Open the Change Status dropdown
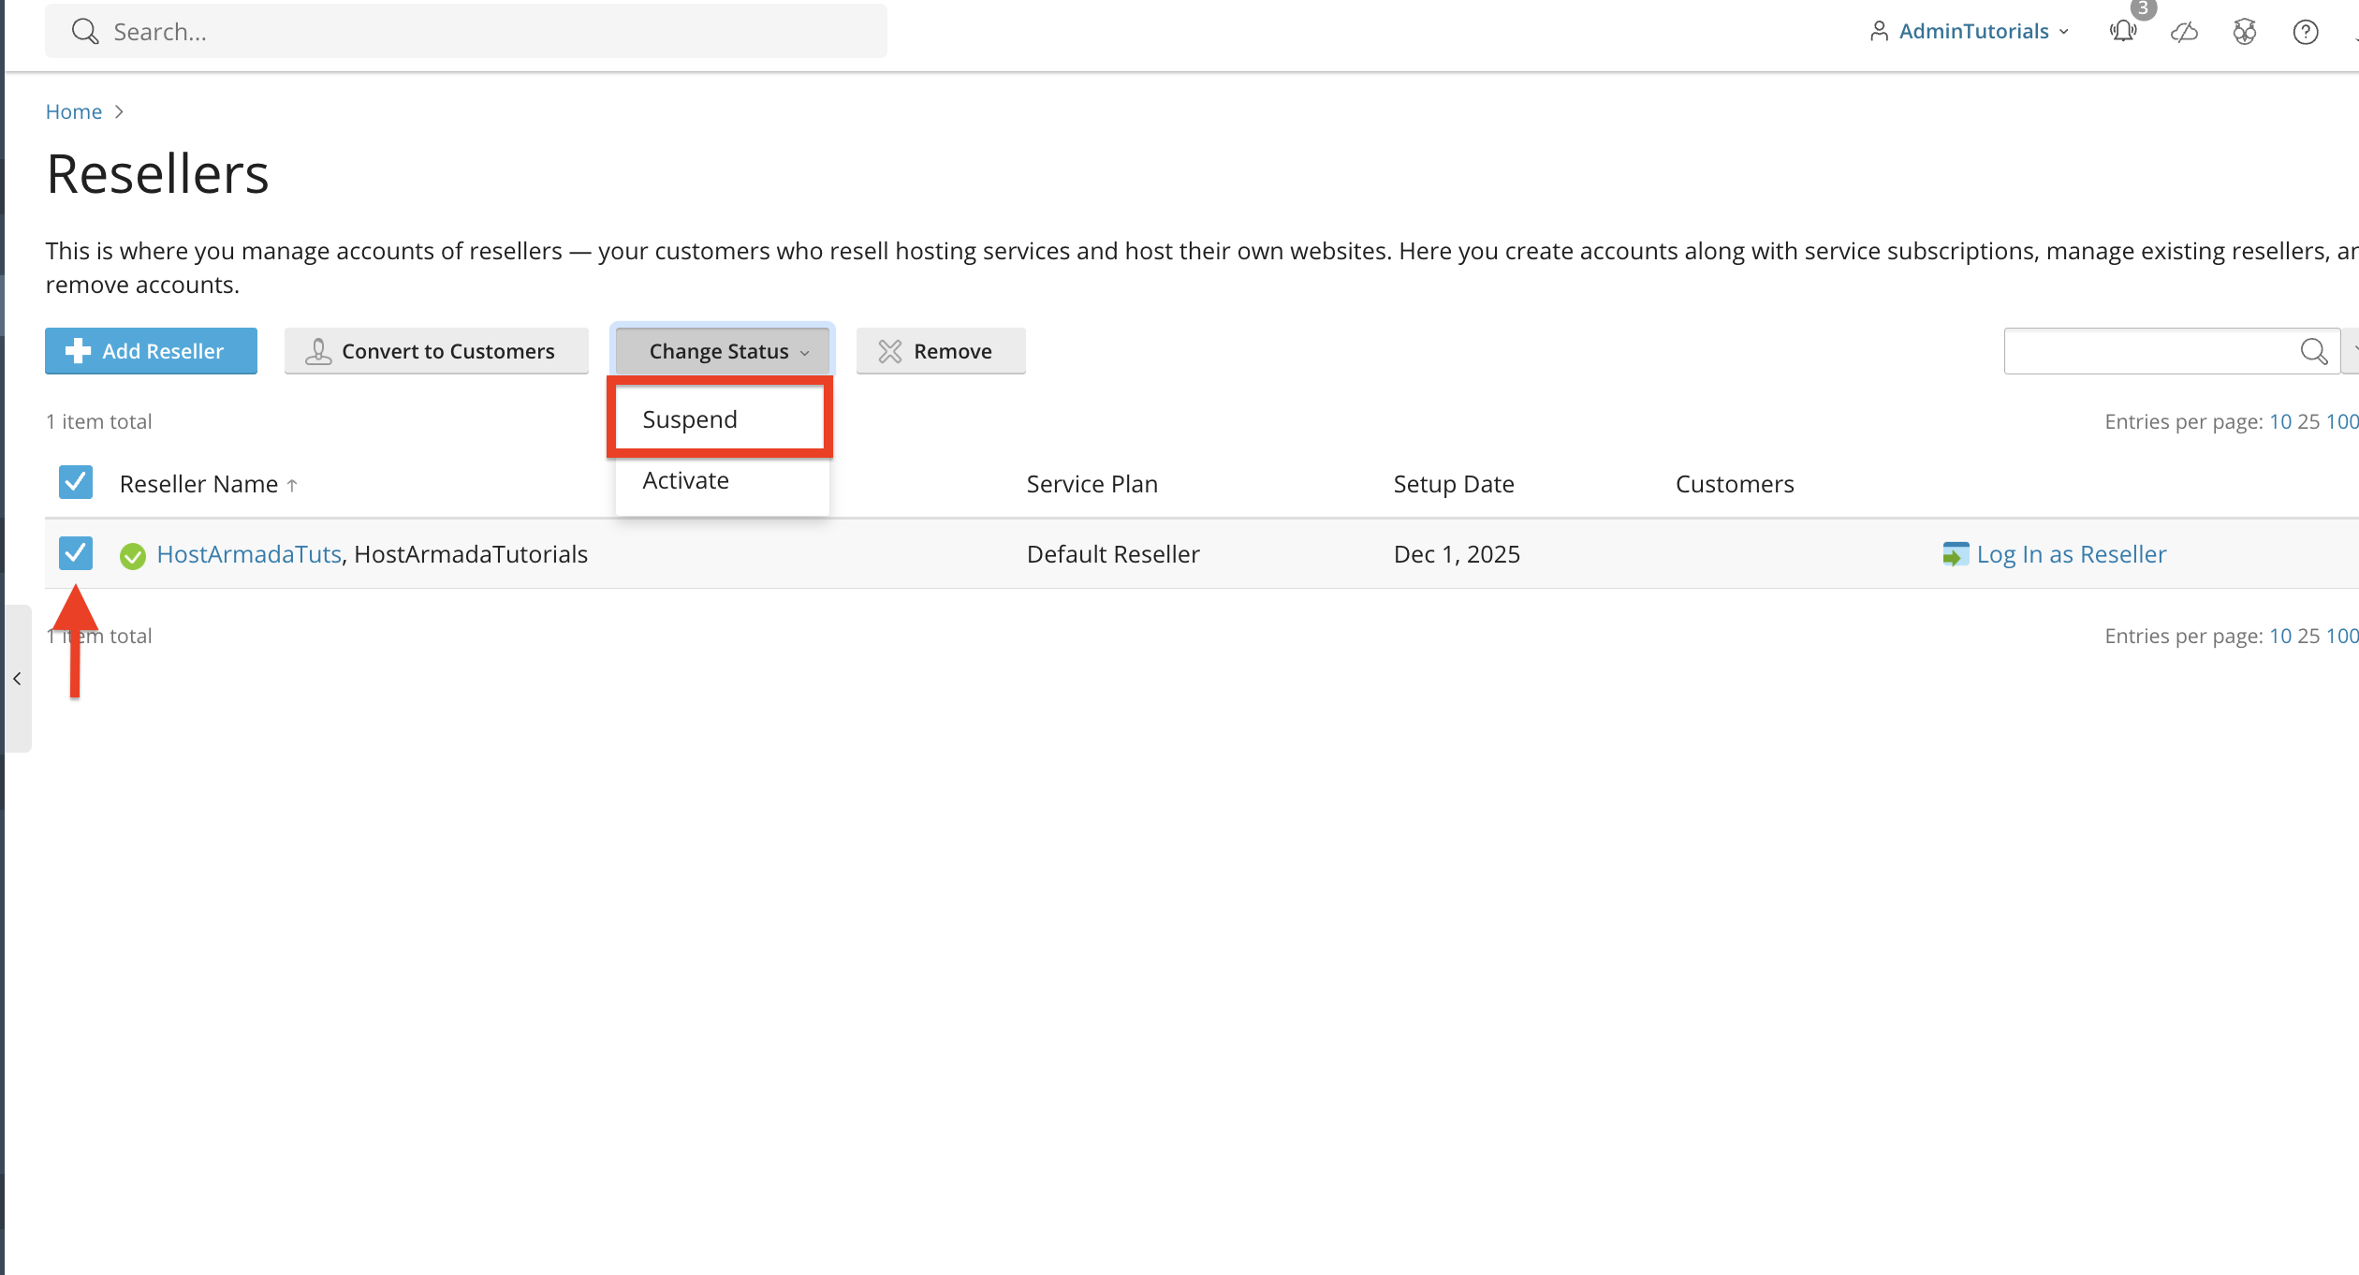The height and width of the screenshot is (1275, 2359). (723, 351)
